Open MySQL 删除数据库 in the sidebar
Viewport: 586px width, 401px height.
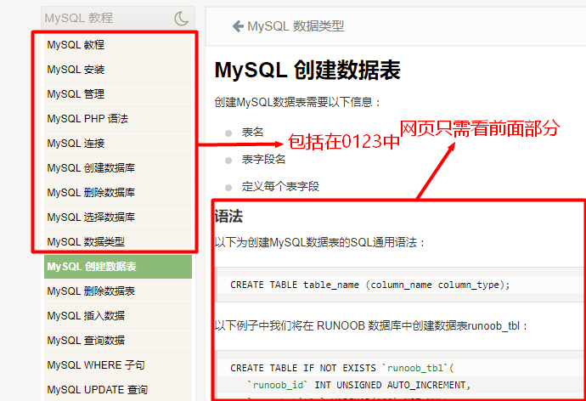click(x=118, y=193)
